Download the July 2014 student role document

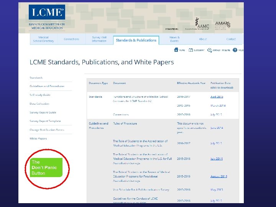click(217, 159)
